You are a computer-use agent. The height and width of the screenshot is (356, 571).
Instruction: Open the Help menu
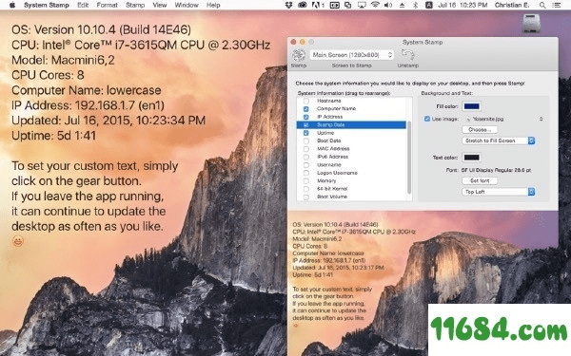coord(213,5)
